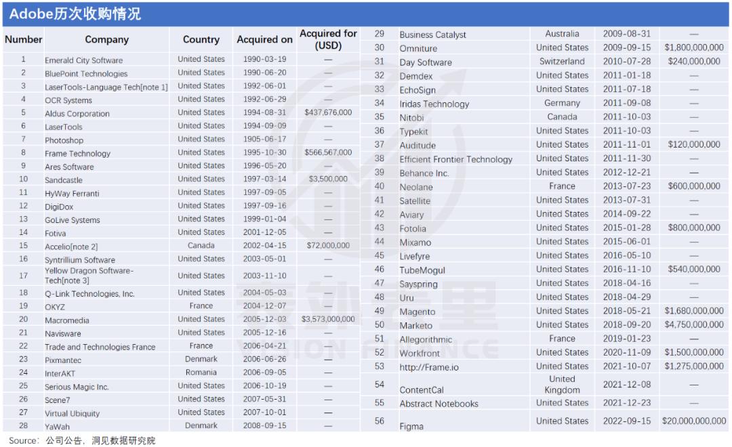Click the 'Country' column header

point(201,40)
